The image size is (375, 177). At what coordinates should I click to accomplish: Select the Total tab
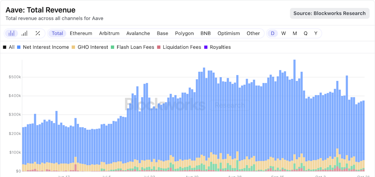[x=57, y=33]
